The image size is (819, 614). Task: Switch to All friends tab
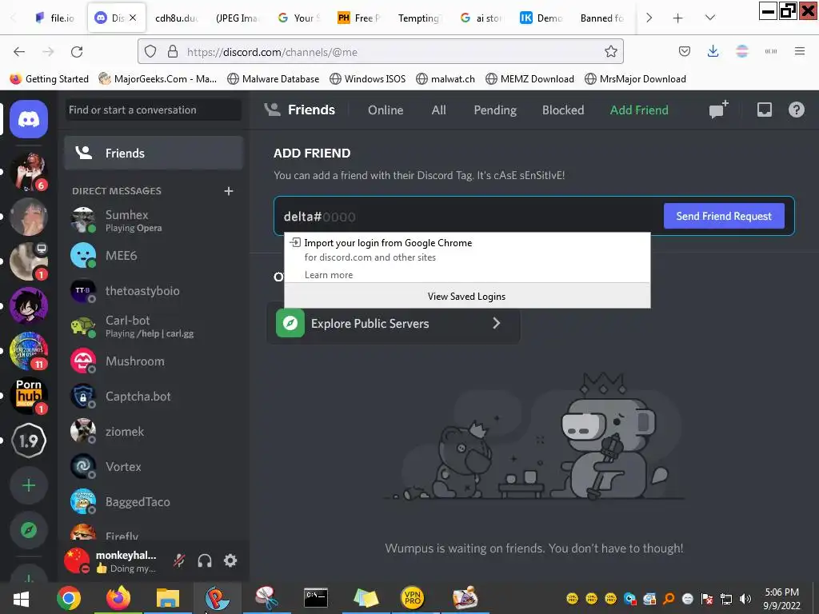[439, 110]
